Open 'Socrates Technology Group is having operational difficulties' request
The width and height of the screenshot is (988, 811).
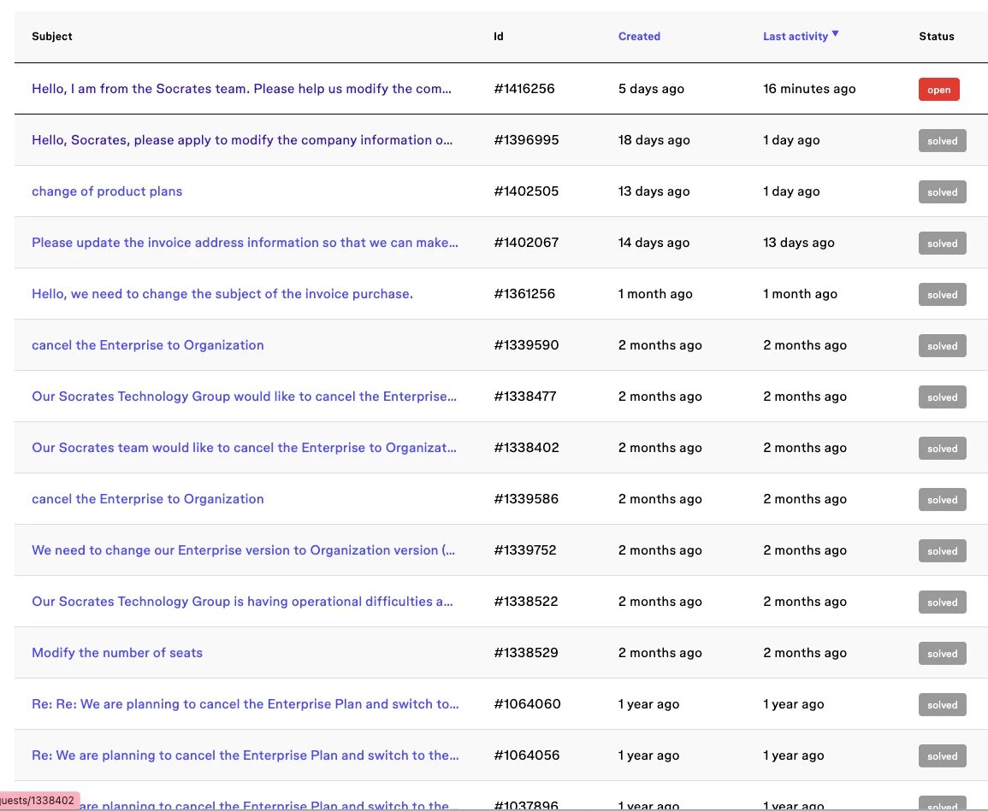coord(242,602)
